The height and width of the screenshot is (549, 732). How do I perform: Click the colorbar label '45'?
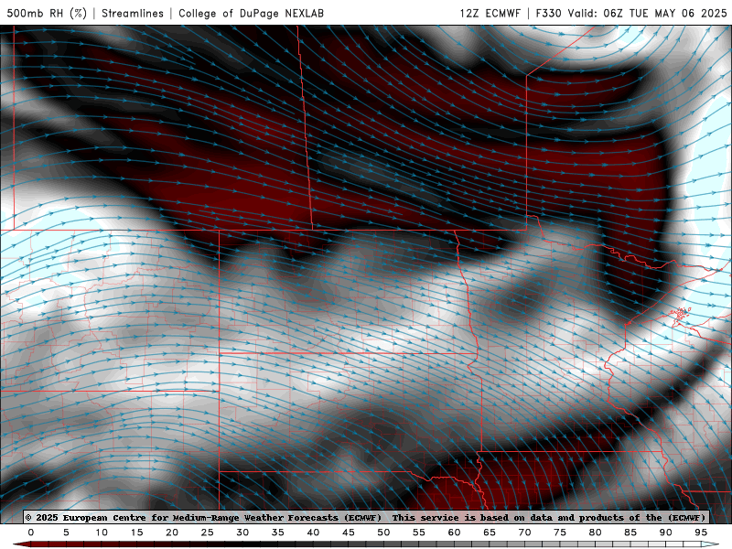349,533
